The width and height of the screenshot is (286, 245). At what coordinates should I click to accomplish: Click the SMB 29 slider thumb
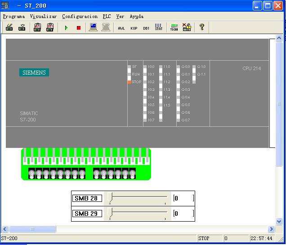(x=110, y=212)
